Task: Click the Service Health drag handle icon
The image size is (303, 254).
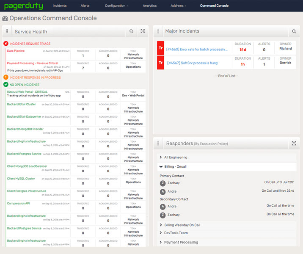Action: pos(7,31)
